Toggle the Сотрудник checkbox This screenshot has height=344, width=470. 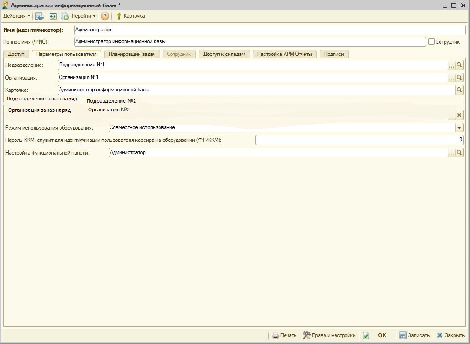tap(431, 42)
